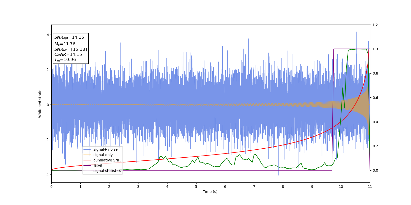The image size is (411, 205).
Task: Click right y-axis tick label 0.8
Action: tap(375, 73)
